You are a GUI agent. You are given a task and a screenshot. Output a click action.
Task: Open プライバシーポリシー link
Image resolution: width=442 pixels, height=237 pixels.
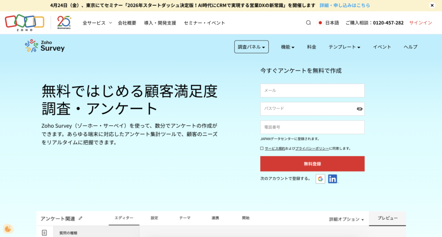[312, 148]
